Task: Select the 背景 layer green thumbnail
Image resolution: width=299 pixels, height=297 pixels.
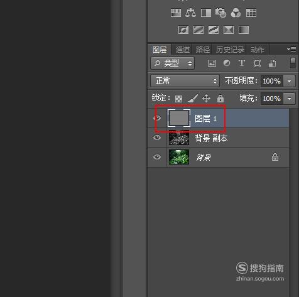Action: 179,157
